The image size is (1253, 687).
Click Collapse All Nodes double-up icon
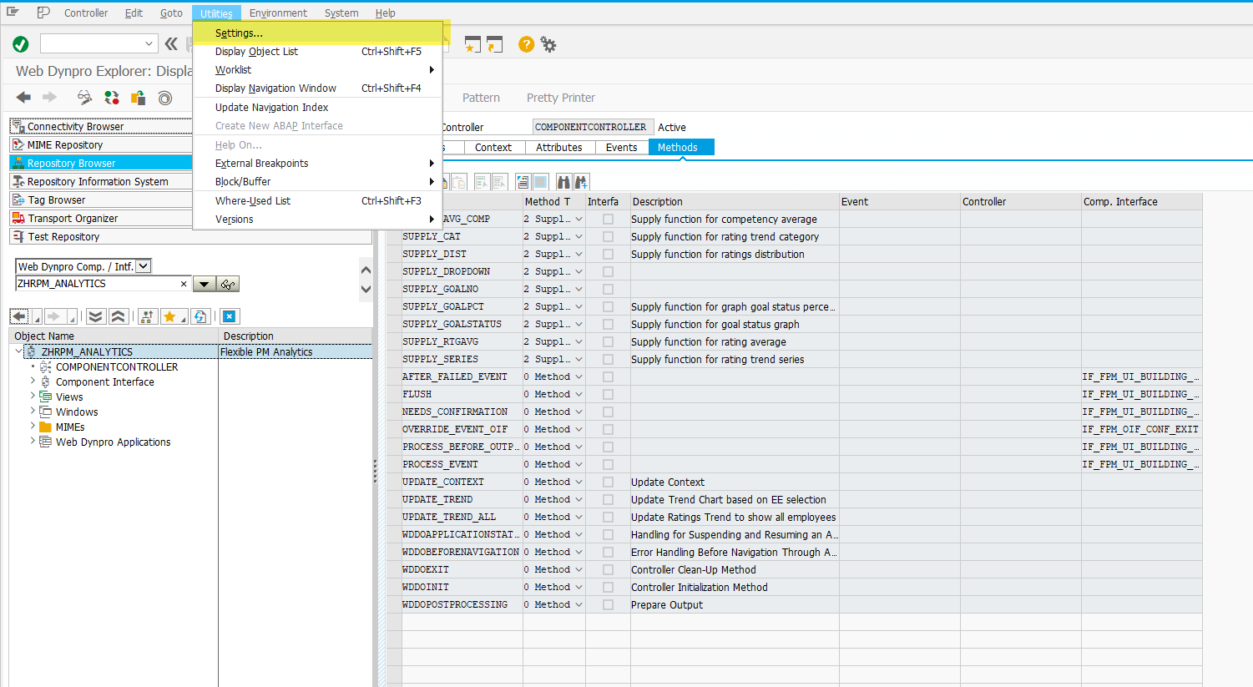click(x=118, y=316)
